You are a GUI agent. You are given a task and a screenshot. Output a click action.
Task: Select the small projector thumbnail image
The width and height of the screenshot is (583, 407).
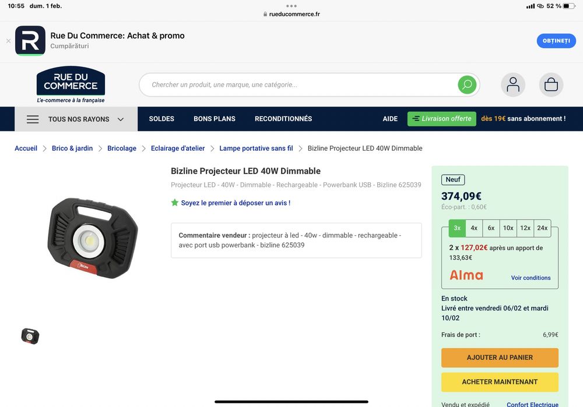pyautogui.click(x=30, y=336)
